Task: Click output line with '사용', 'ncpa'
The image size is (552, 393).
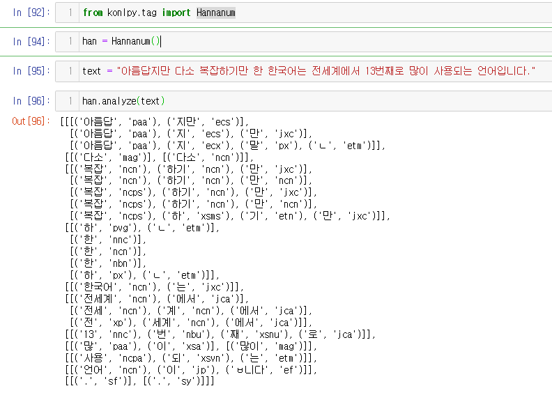Action: [x=191, y=358]
